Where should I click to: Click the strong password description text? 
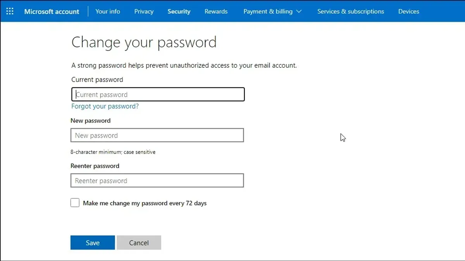(x=184, y=65)
